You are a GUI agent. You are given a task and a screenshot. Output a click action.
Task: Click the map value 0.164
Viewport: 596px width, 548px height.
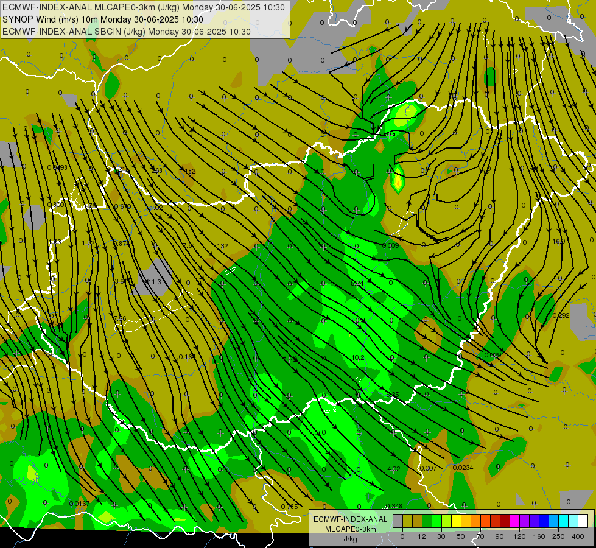[x=187, y=357]
